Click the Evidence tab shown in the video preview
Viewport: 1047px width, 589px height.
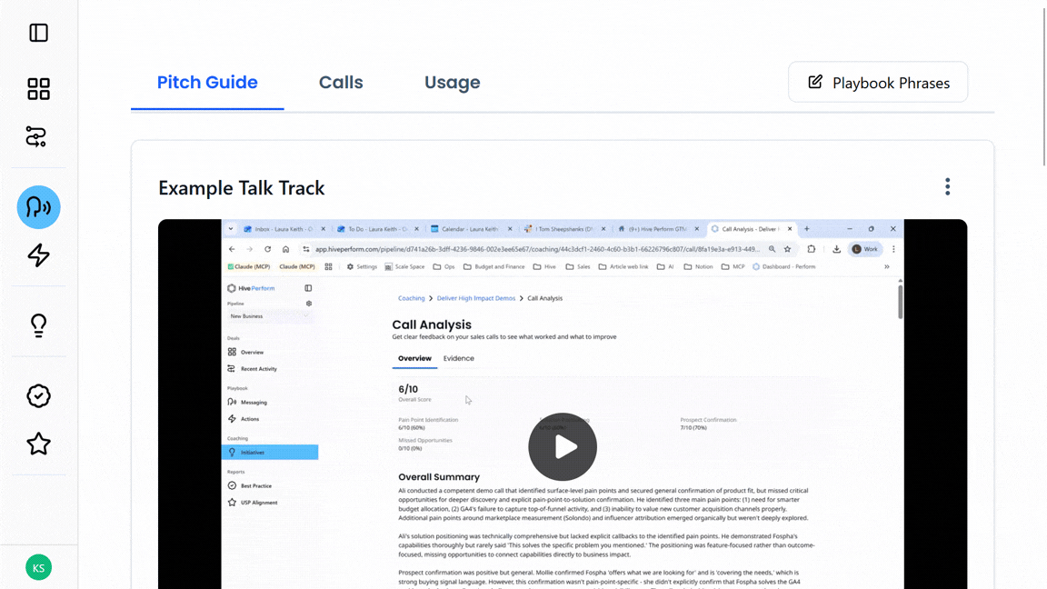458,358
